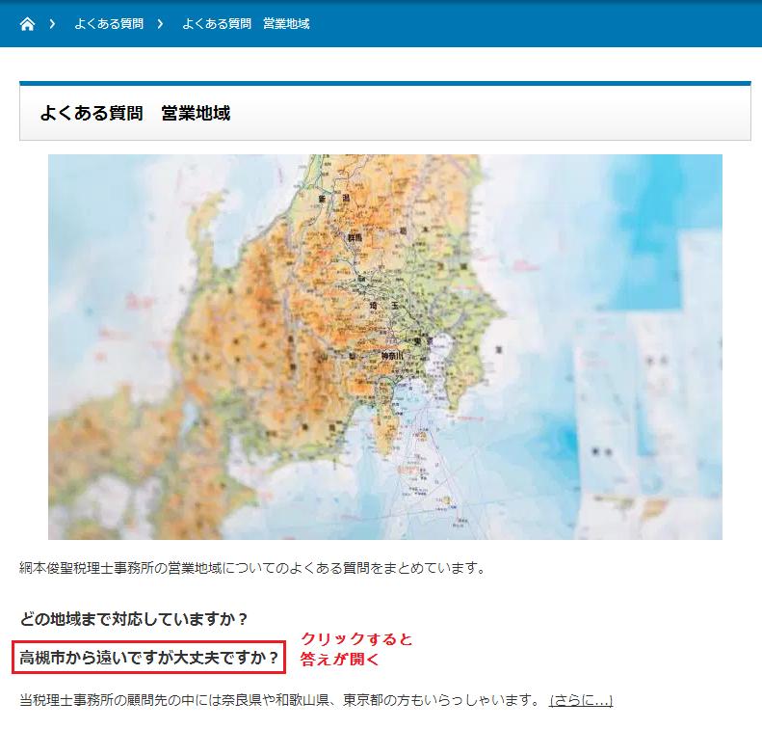Screen dimensions: 762x756
Task: Click the excerpt text starting with 当税理士事務所の顧問先
Action: point(279,700)
